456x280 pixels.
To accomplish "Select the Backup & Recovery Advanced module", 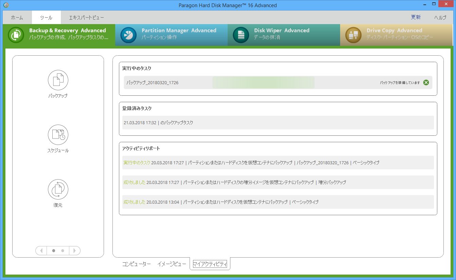I will point(59,35).
